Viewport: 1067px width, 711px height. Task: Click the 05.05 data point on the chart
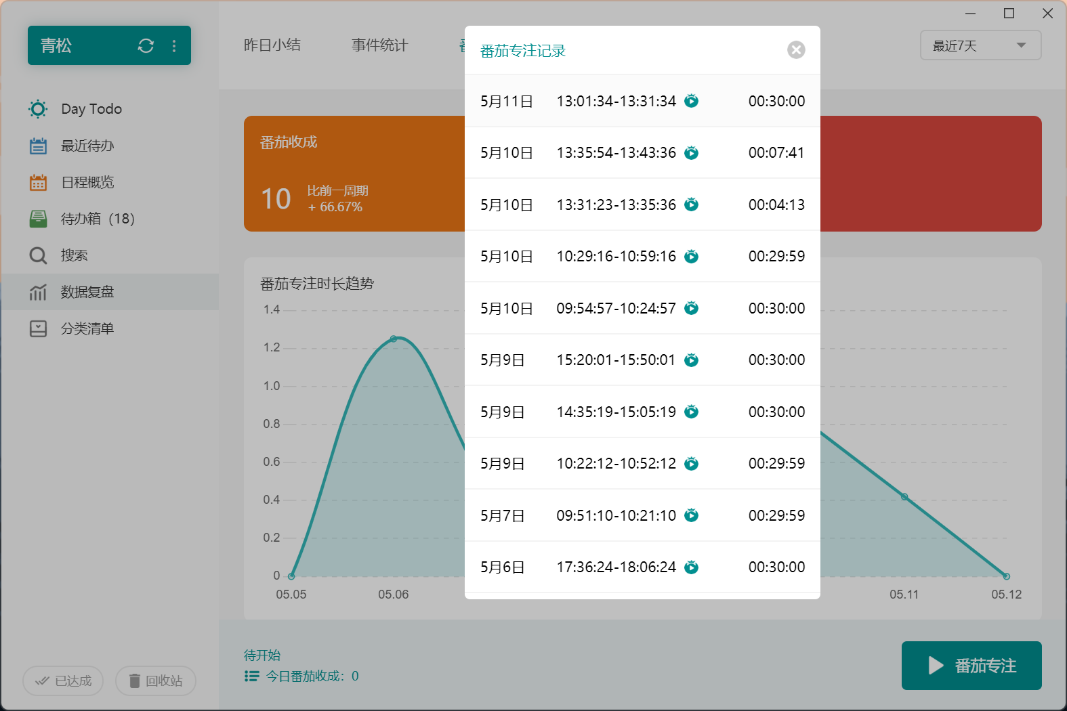291,576
